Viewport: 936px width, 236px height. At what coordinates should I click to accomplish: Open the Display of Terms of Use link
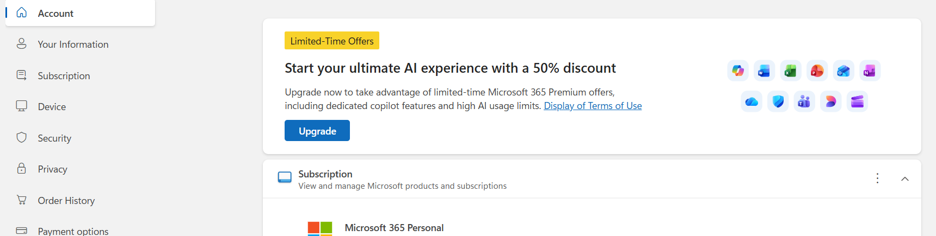point(593,106)
